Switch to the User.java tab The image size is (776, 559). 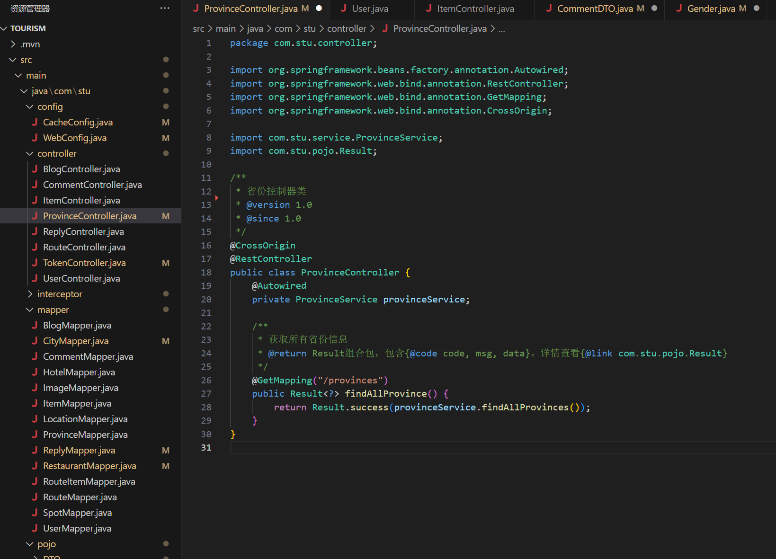370,9
